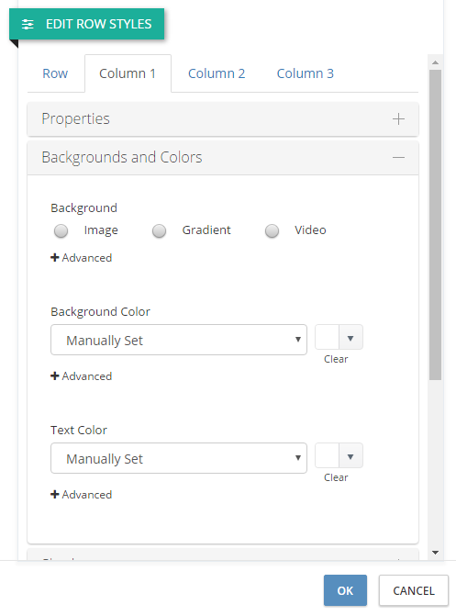This screenshot has width=456, height=616.
Task: Select the Image background radio button
Action: coord(61,231)
